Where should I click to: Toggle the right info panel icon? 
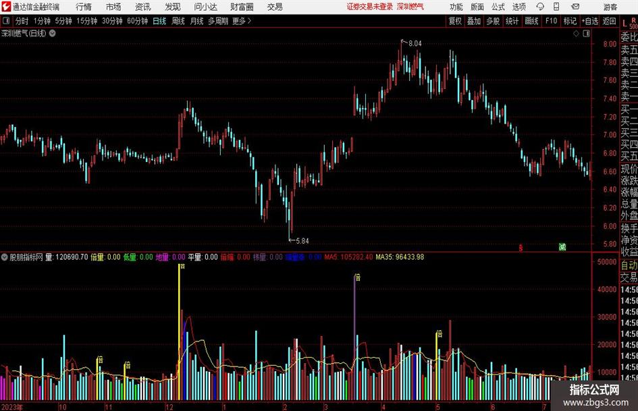586,34
